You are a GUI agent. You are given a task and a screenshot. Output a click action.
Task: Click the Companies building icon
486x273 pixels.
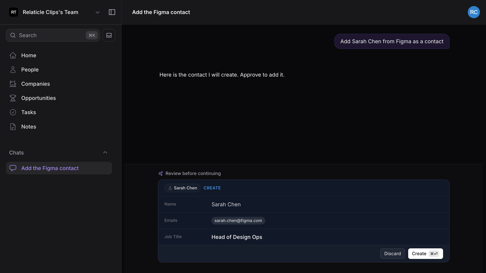tap(13, 84)
